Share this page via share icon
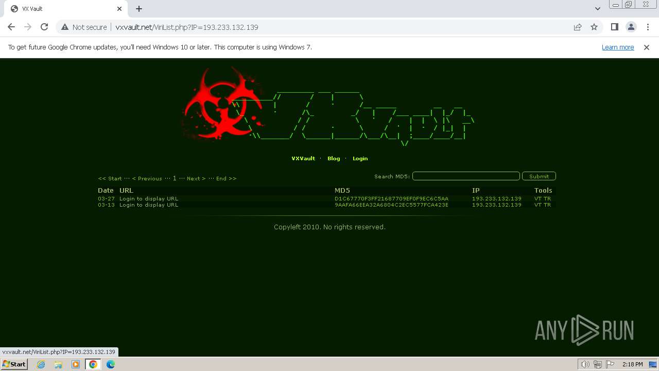The width and height of the screenshot is (659, 371). pos(578,27)
